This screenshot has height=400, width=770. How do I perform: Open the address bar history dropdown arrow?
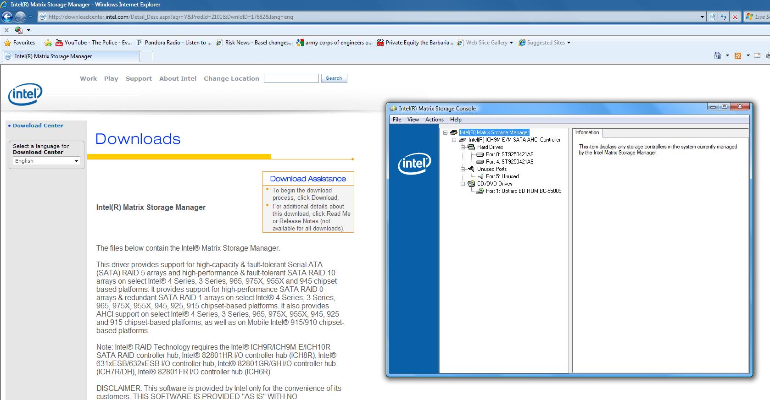click(x=702, y=17)
